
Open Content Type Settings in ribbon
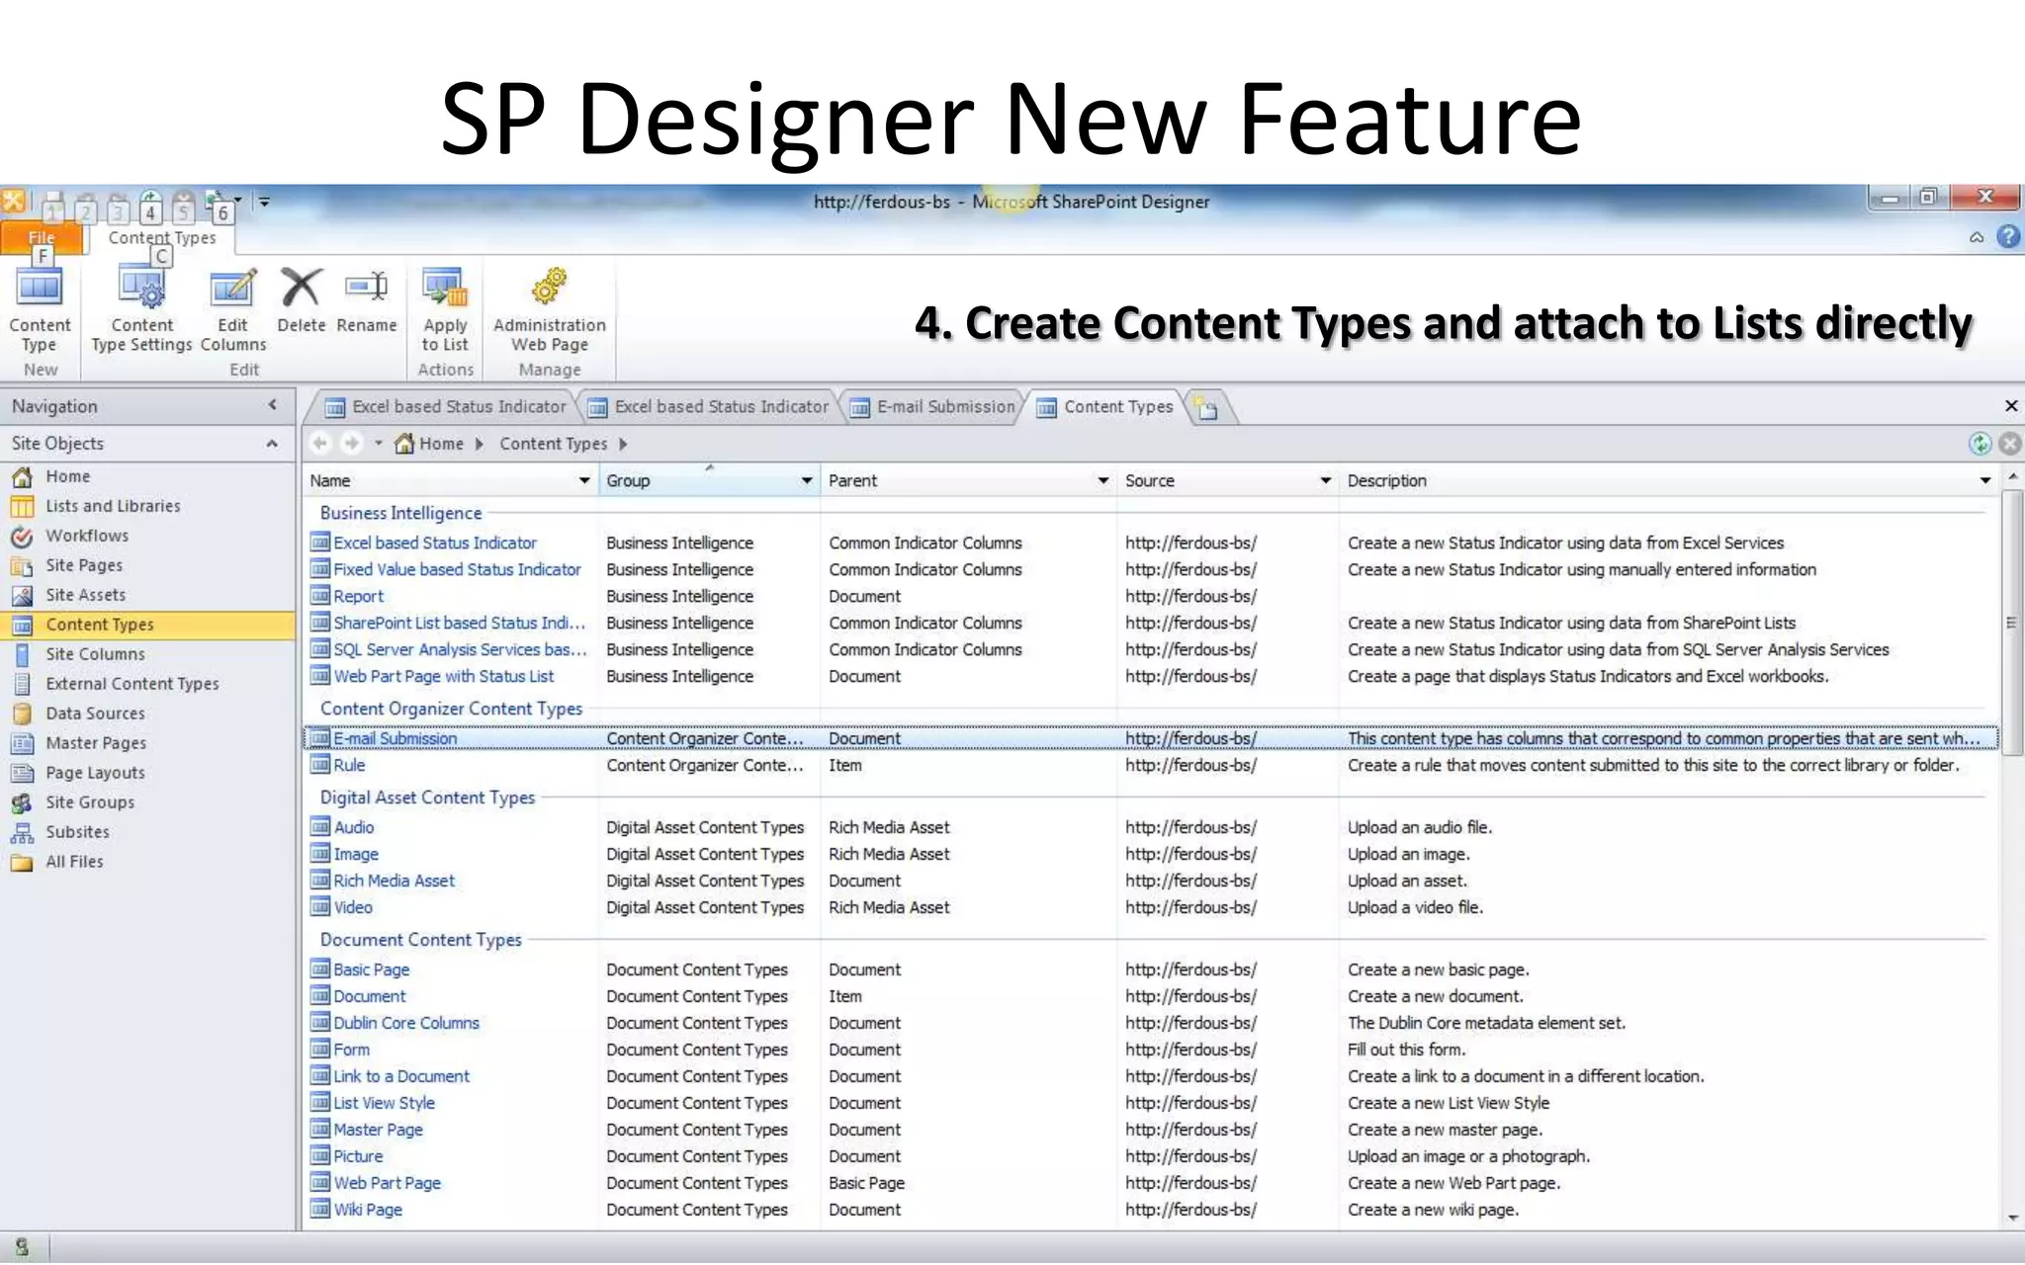(141, 309)
